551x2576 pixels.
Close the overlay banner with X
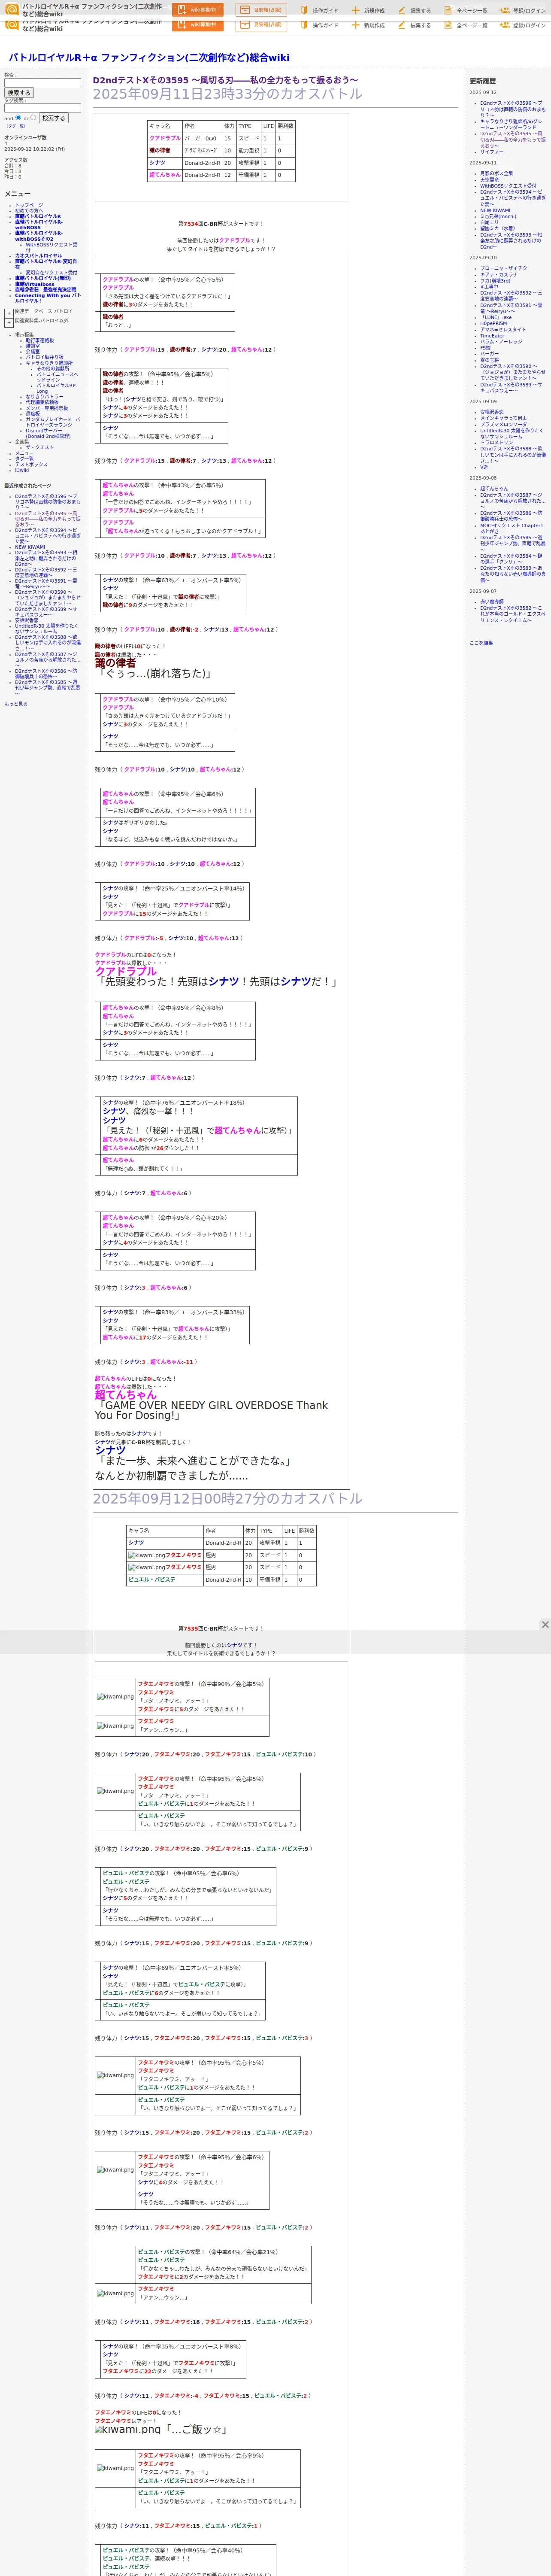pos(545,1625)
